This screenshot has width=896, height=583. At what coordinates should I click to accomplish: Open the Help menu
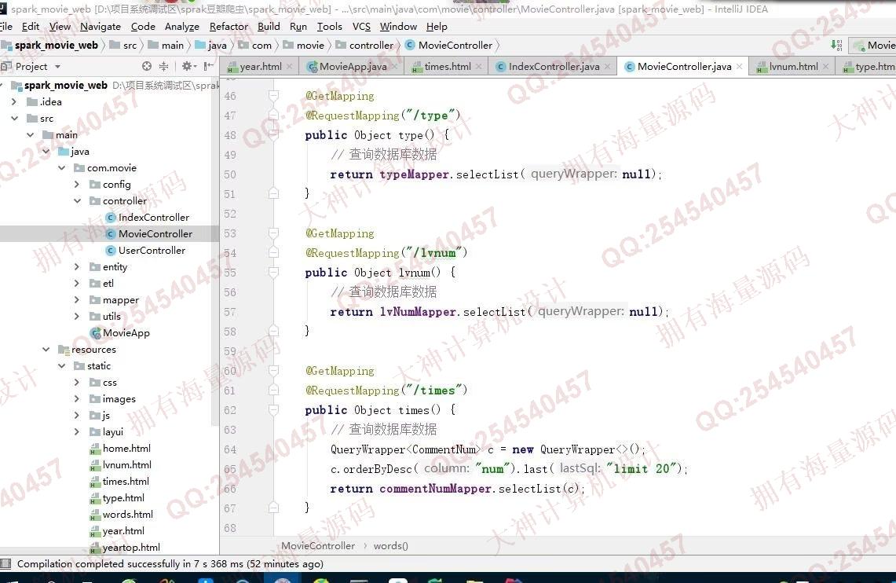click(437, 26)
